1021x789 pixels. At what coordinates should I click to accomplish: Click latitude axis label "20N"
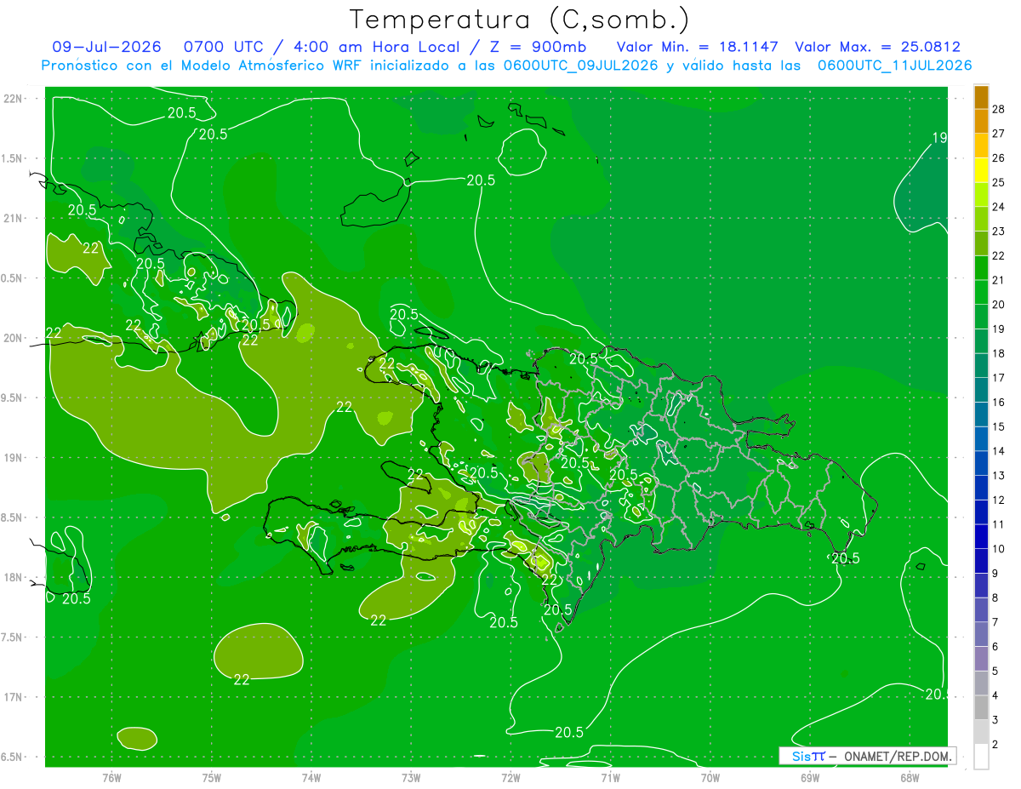click(13, 338)
